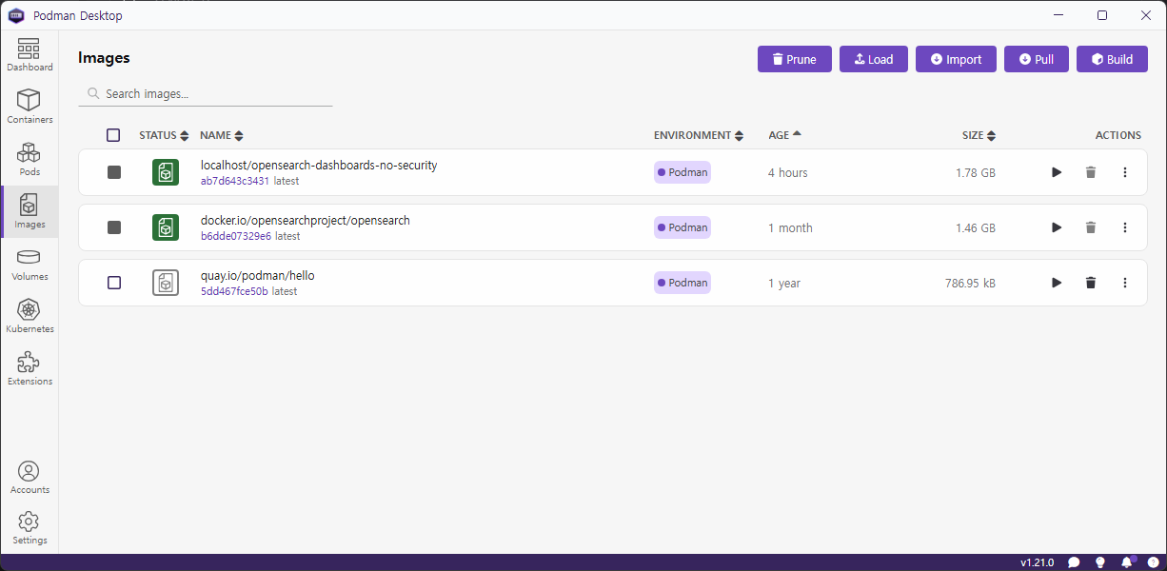Click the 1.78 GB size value

976,172
